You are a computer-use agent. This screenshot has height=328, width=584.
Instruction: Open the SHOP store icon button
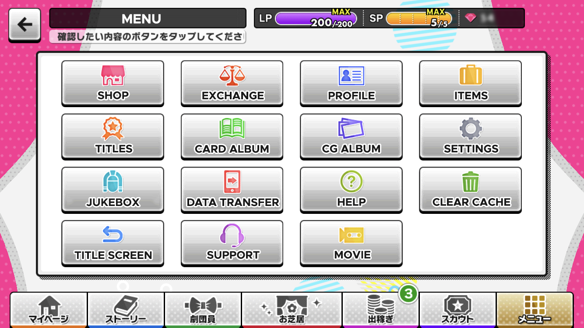(x=113, y=83)
